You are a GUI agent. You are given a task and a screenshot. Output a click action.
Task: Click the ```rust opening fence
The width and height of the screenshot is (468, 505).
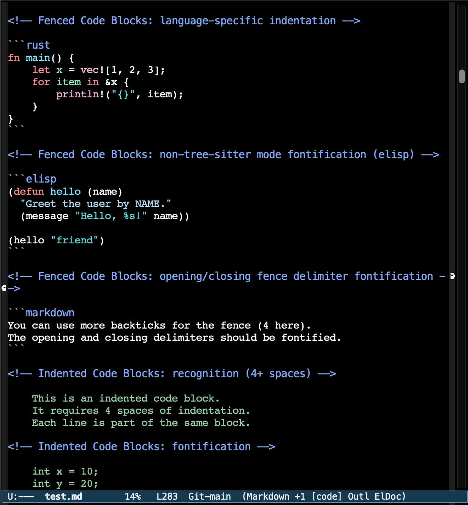click(29, 45)
